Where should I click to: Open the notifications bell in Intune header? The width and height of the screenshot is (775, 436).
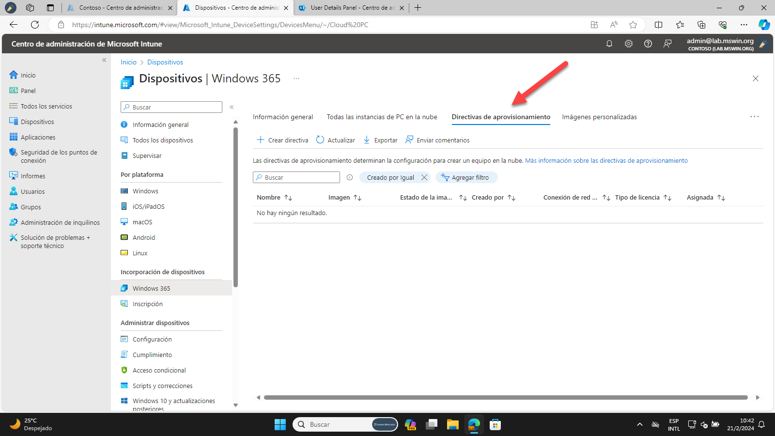coord(609,44)
